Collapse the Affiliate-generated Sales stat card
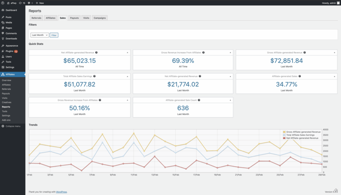Viewport: 341px width, 195px height. tap(334, 76)
